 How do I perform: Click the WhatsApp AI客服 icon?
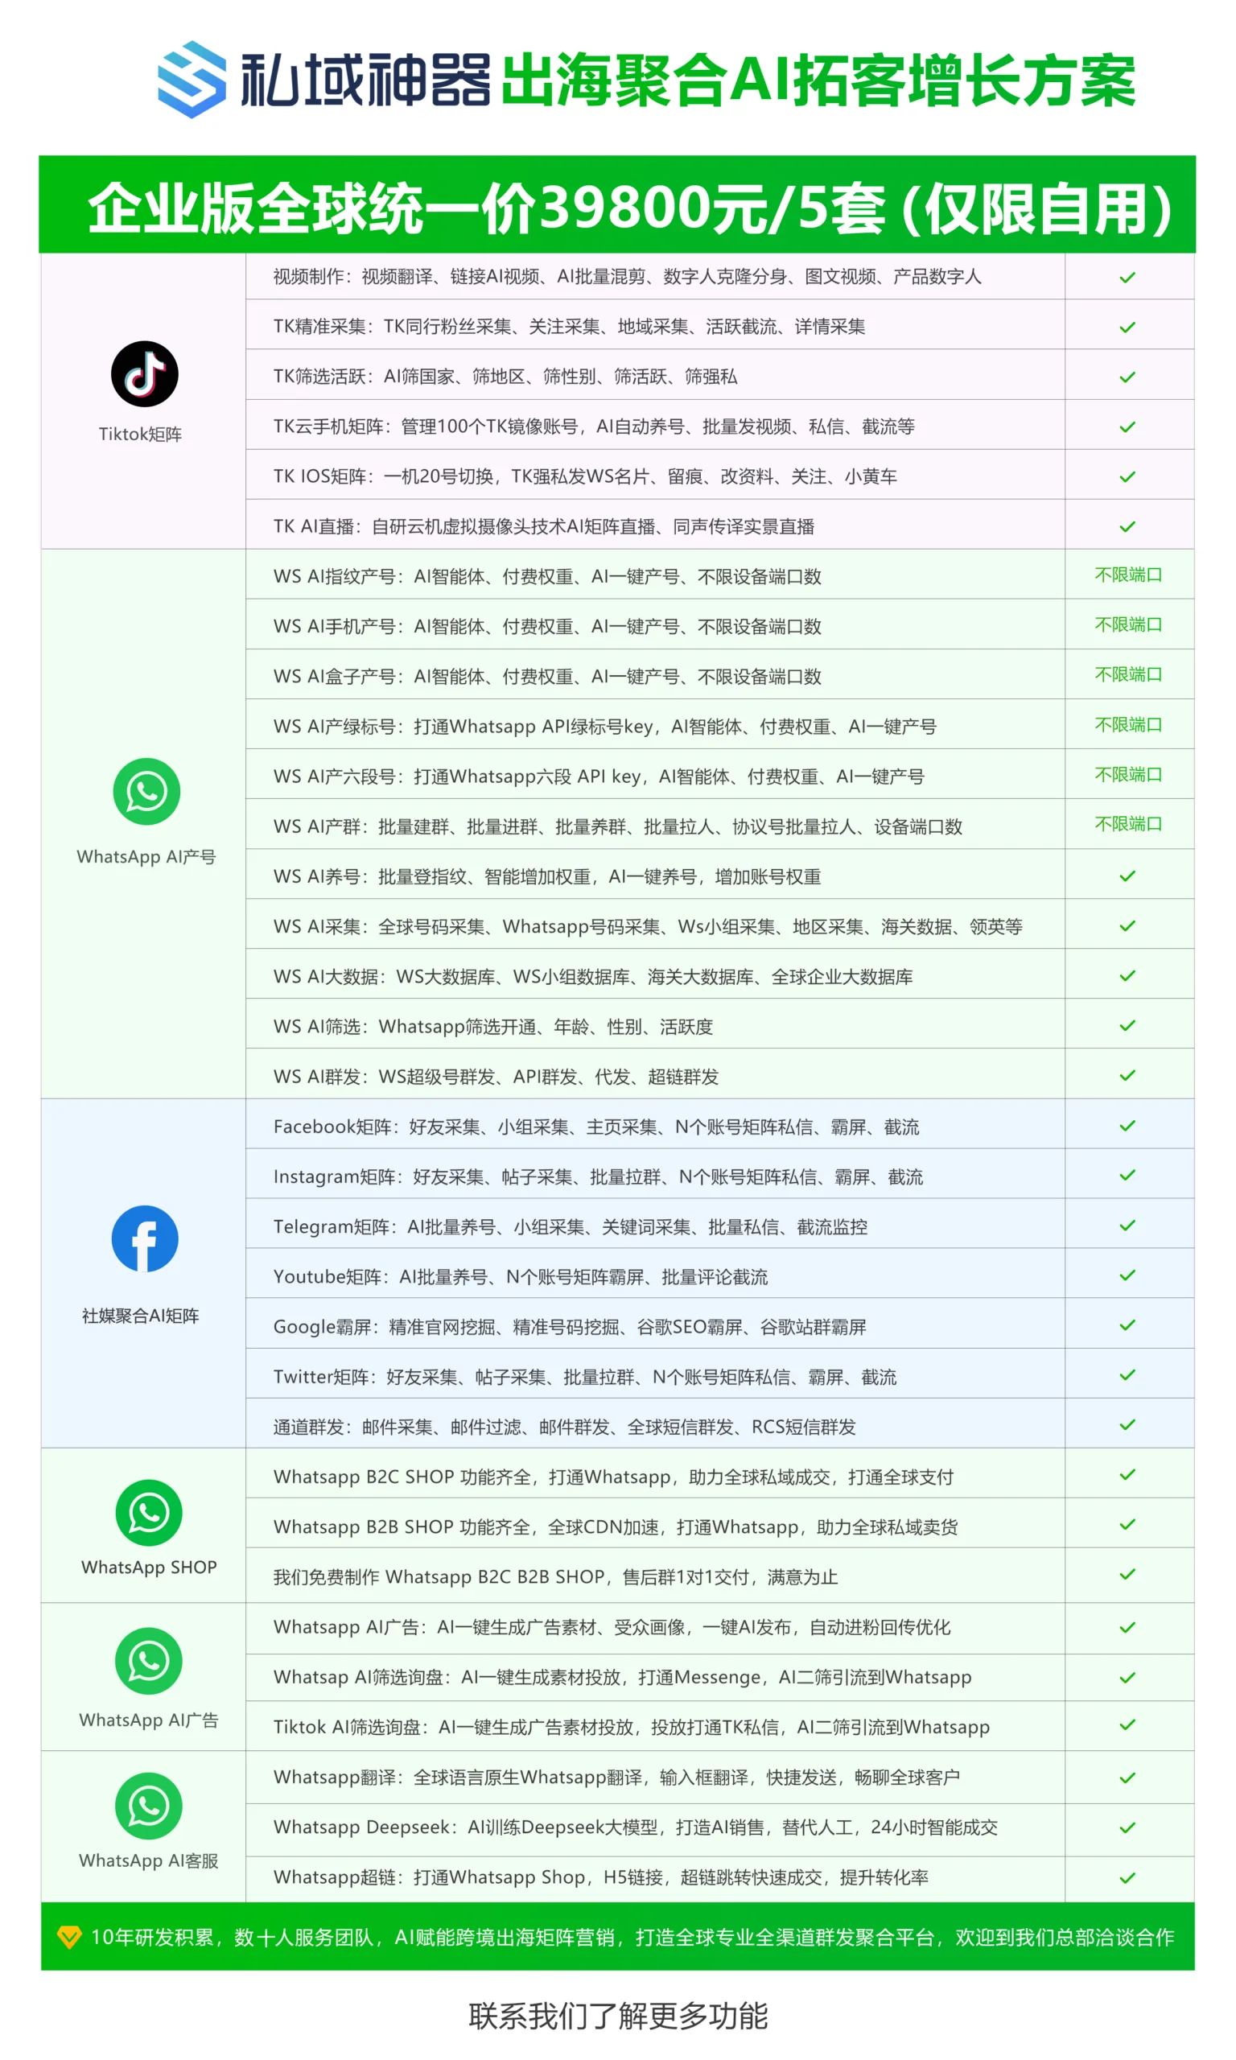pyautogui.click(x=149, y=1805)
